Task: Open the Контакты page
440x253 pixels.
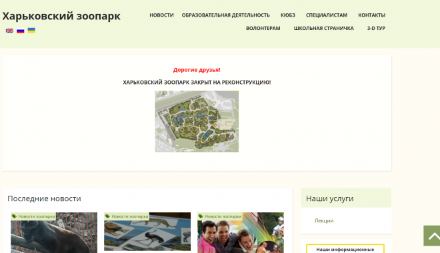Action: click(x=371, y=15)
